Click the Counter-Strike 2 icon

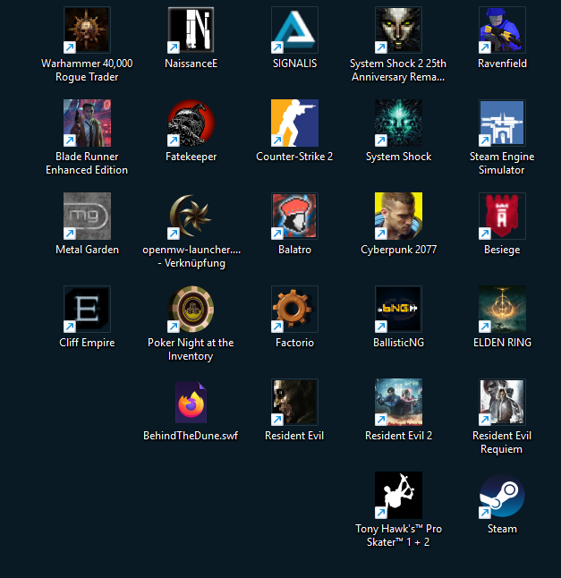coord(294,123)
